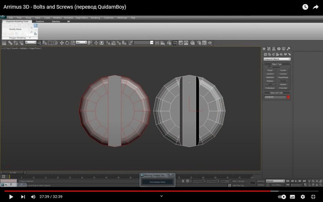Enable the AutoGrid checkbox
This screenshot has height=202, width=323.
[270, 67]
